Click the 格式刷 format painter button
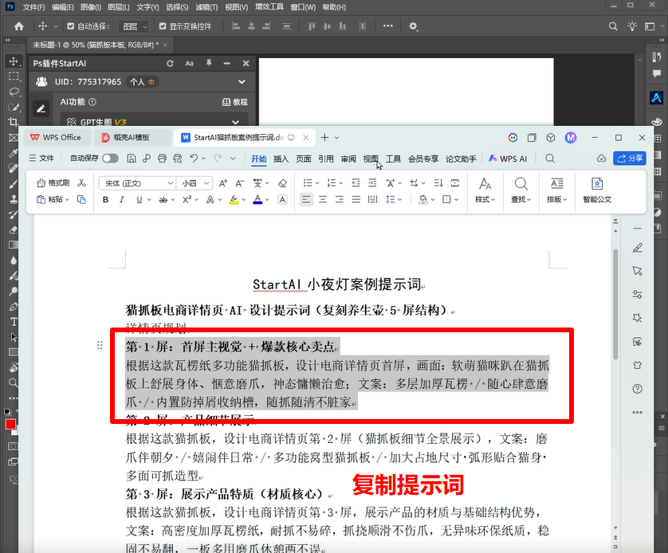668x553 pixels. (53, 183)
